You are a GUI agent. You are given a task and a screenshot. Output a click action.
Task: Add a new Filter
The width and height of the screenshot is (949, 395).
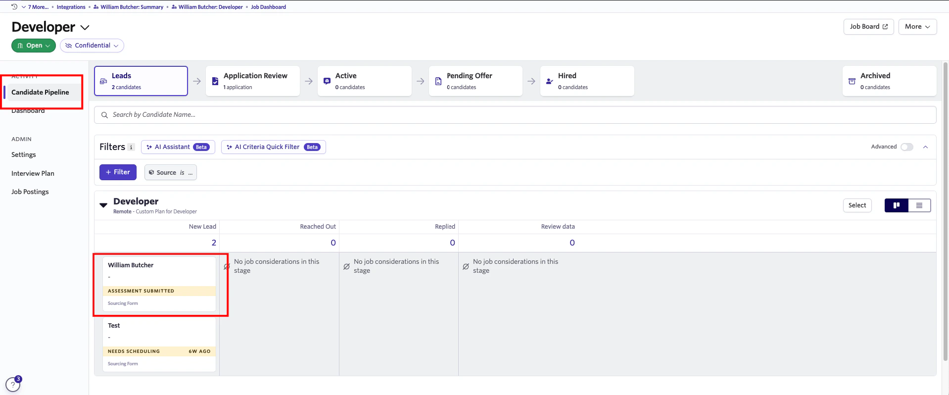[118, 172]
